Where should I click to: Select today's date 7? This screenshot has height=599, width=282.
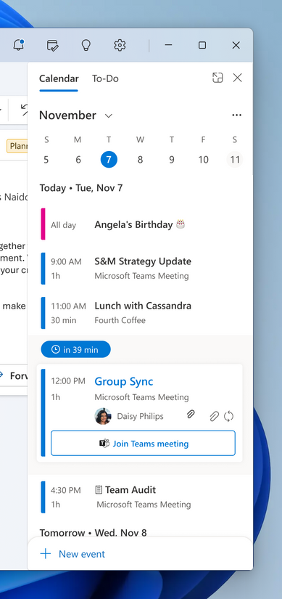coord(109,160)
